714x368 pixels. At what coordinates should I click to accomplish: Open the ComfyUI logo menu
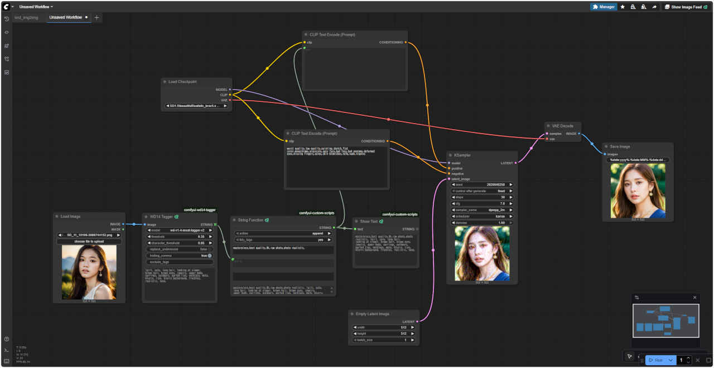pyautogui.click(x=5, y=7)
